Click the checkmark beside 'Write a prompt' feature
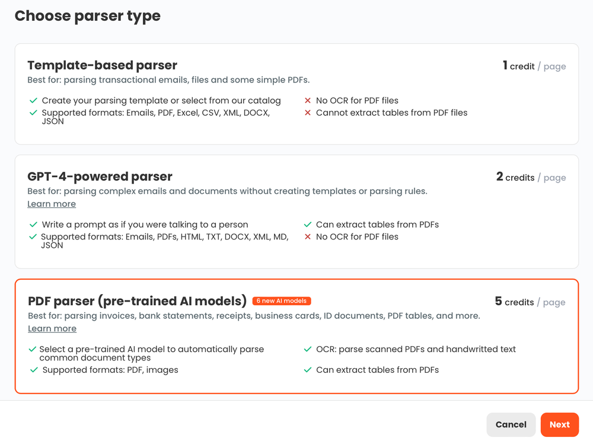The image size is (593, 444). tap(33, 225)
